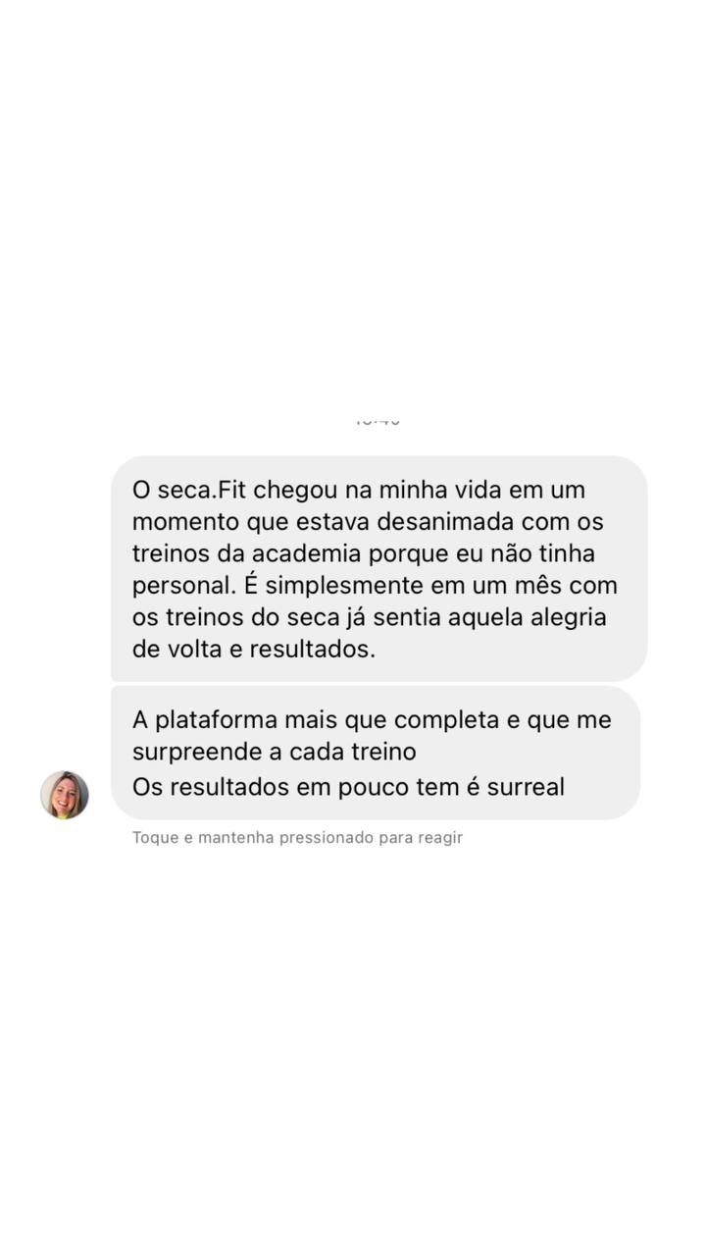706x1256 pixels.
Task: Click the word 'personal.' in the first message
Action: point(184,586)
